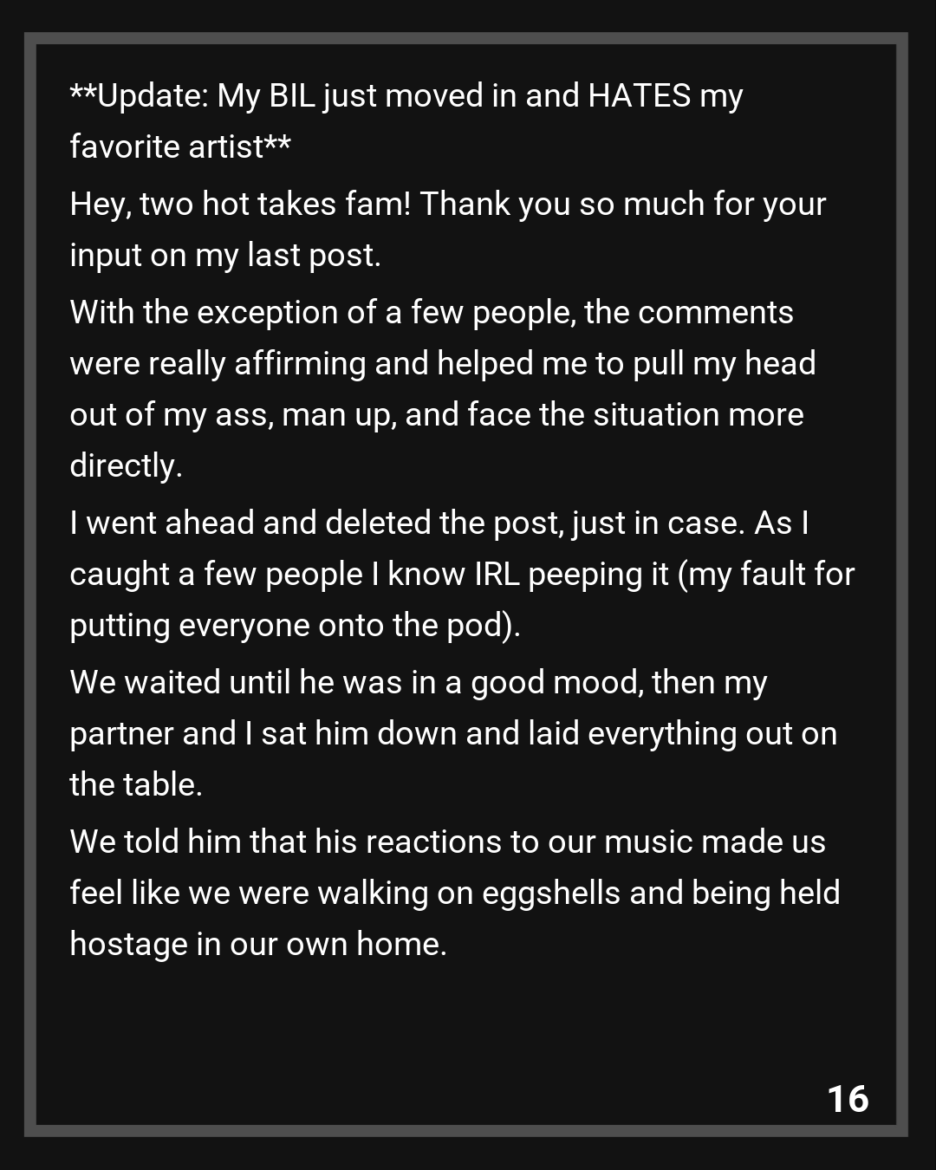936x1170 pixels.
Task: Click the line "putting everyone onto the pod)."
Action: [x=295, y=626]
